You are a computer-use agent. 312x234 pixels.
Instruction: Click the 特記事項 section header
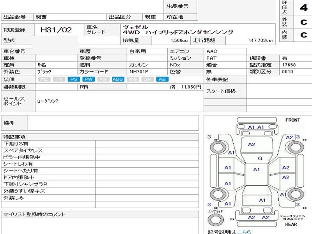click(x=100, y=137)
